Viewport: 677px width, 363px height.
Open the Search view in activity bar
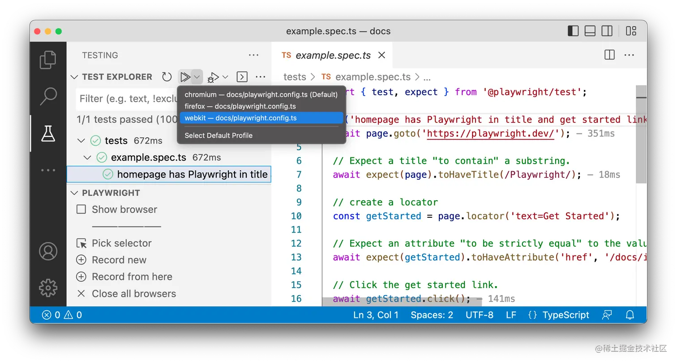point(48,96)
